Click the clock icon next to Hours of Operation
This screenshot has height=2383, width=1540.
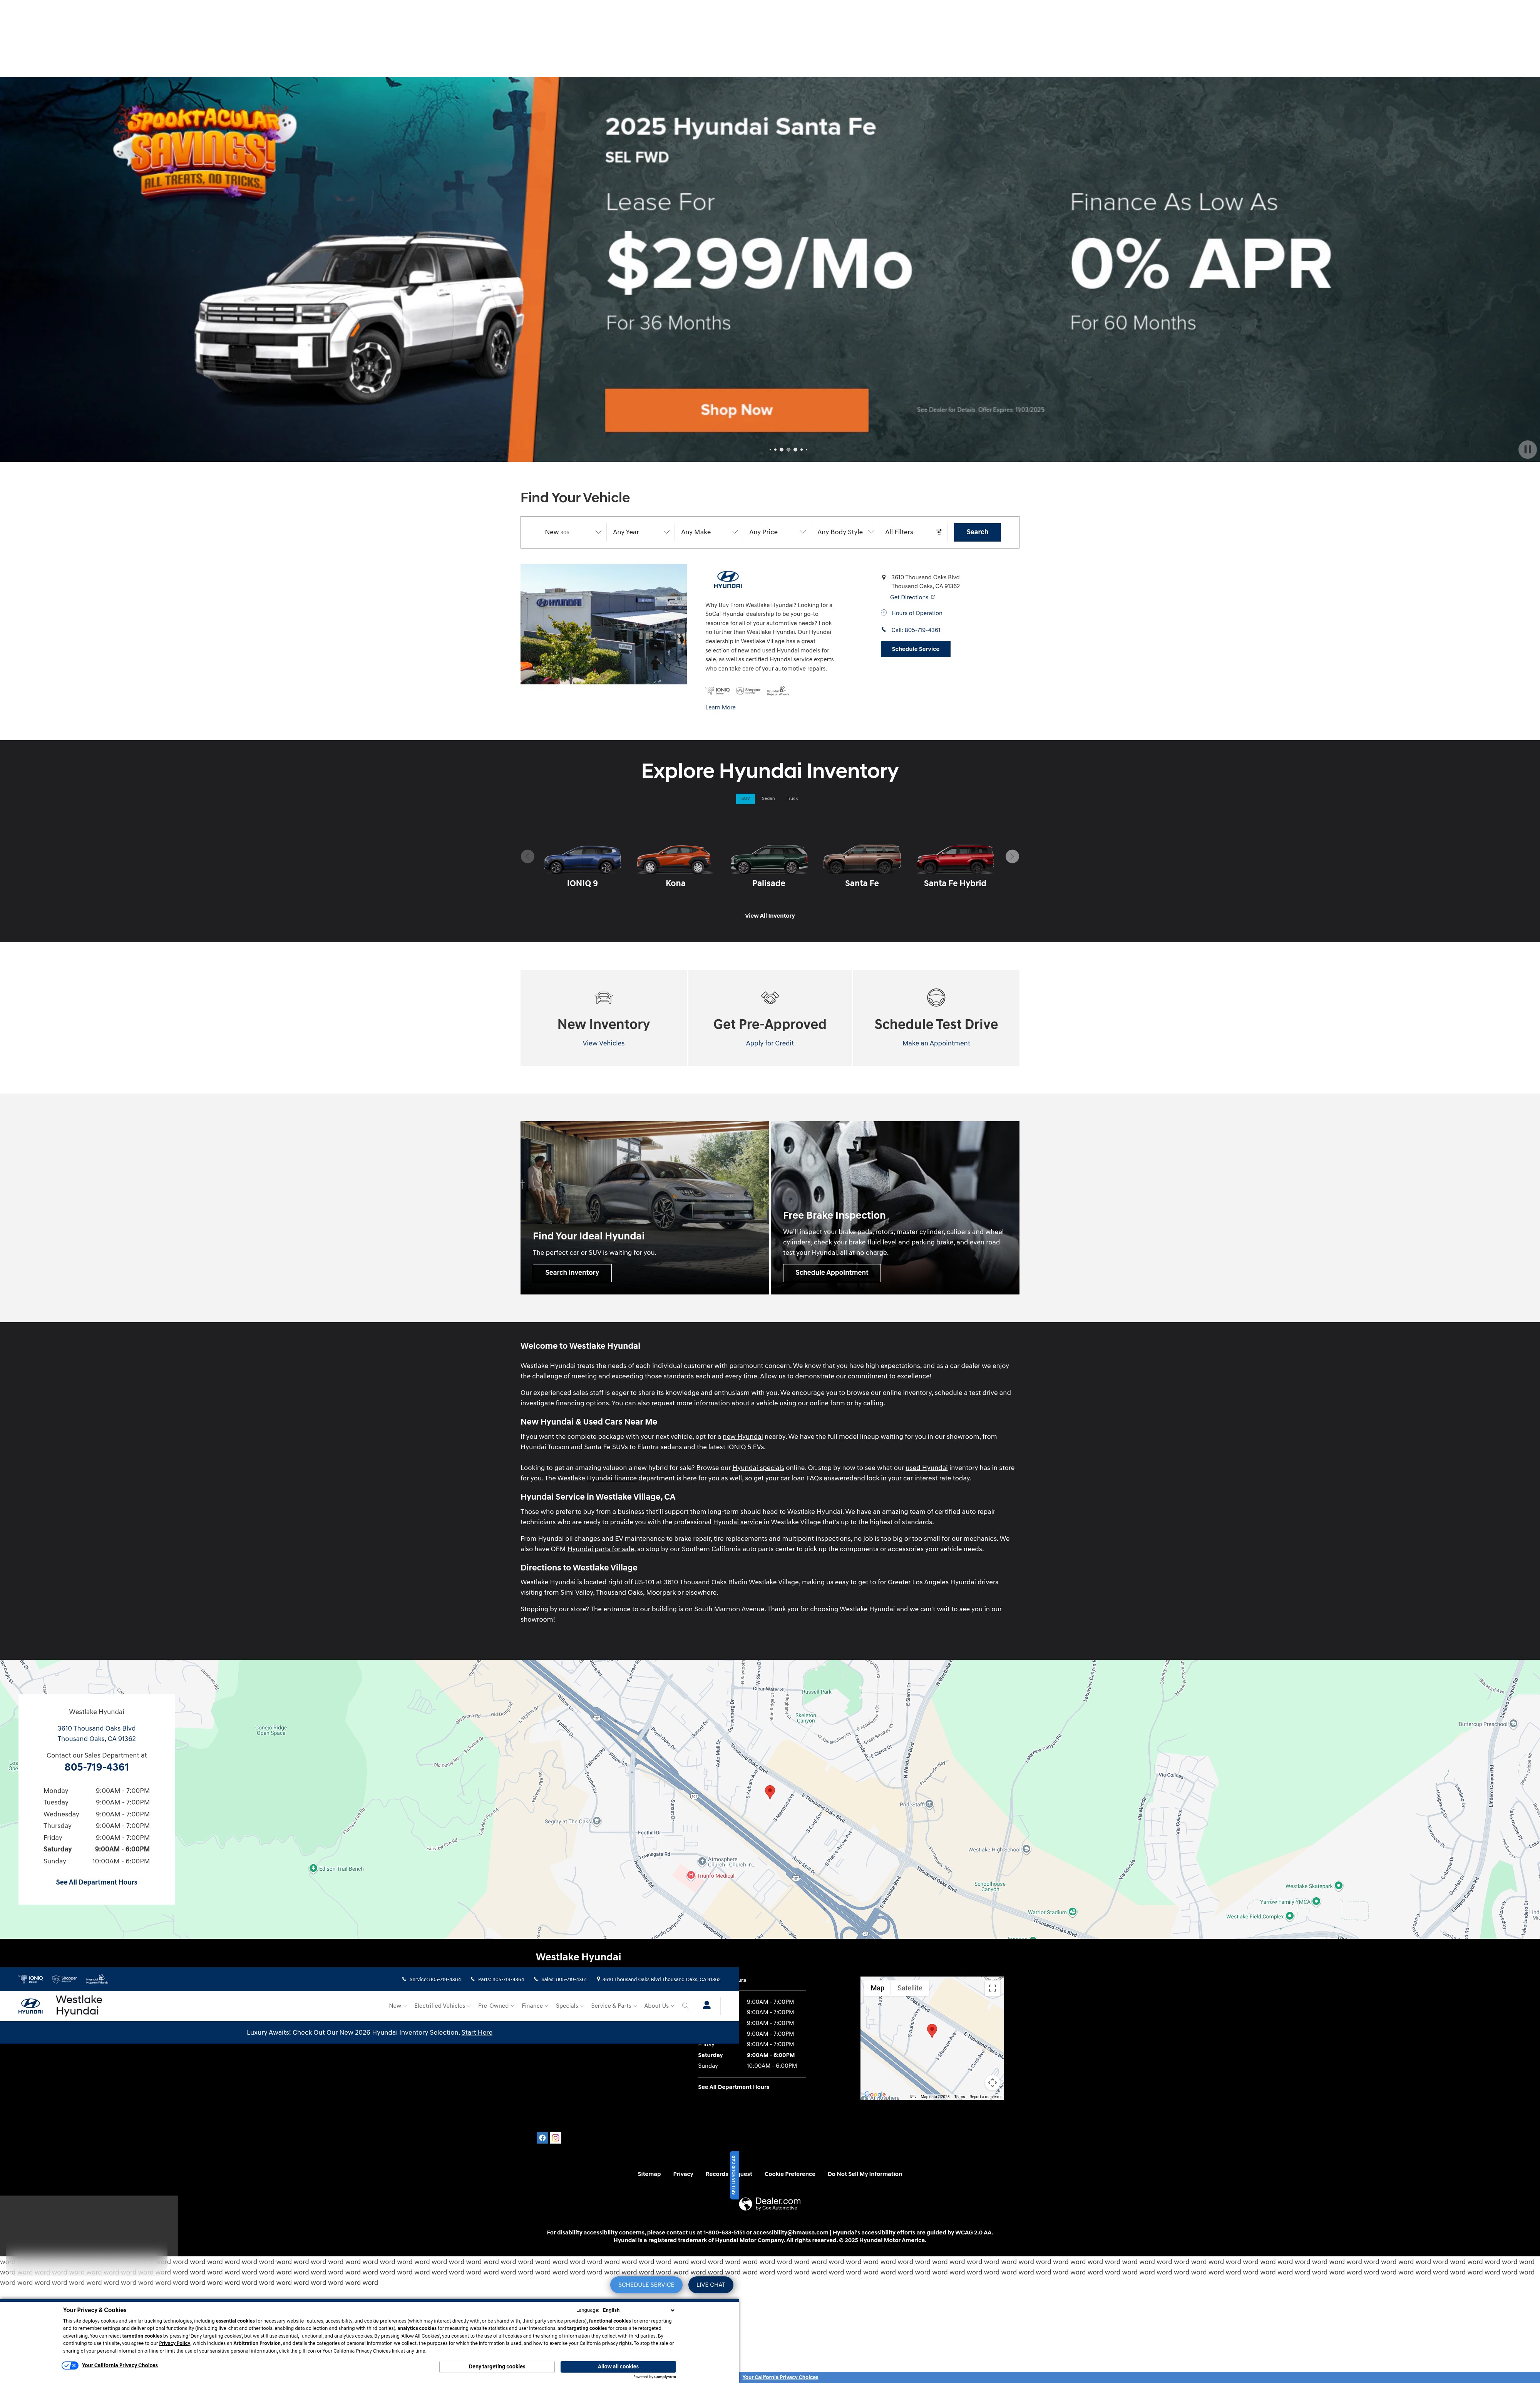[x=884, y=613]
